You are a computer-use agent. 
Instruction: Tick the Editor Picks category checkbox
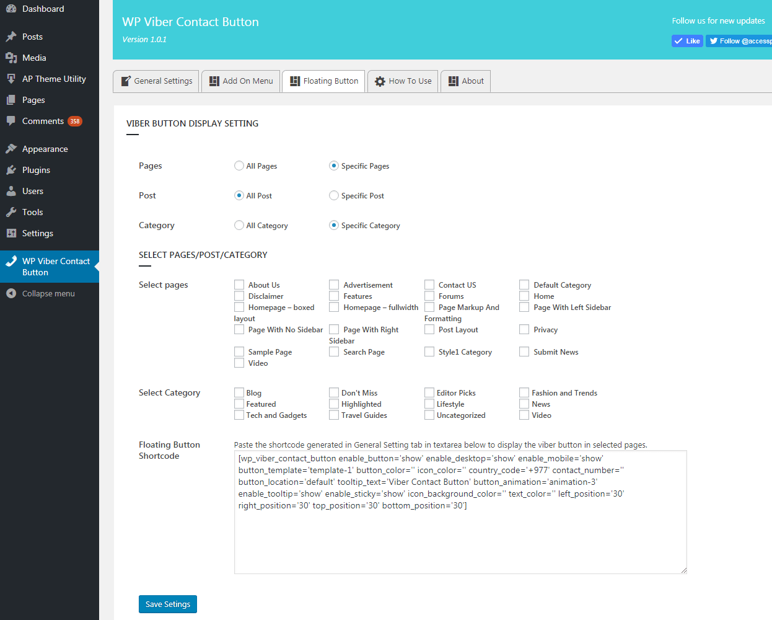click(429, 392)
